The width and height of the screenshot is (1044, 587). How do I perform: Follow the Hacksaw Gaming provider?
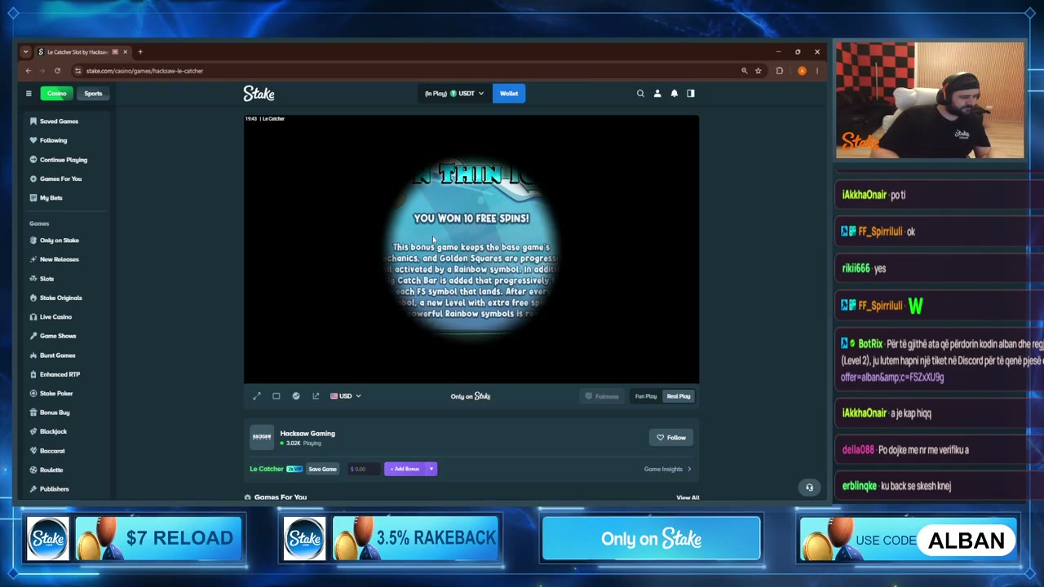(x=671, y=438)
